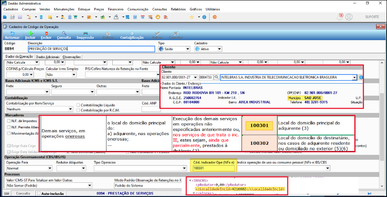The image size is (387, 197).
Task: Click the orange hierarchy icon in main toolbar
Action: point(29,17)
